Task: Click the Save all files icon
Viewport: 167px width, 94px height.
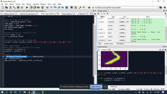Action: (x=14, y=8)
